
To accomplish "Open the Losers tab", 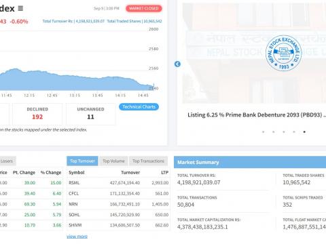I will [7, 161].
